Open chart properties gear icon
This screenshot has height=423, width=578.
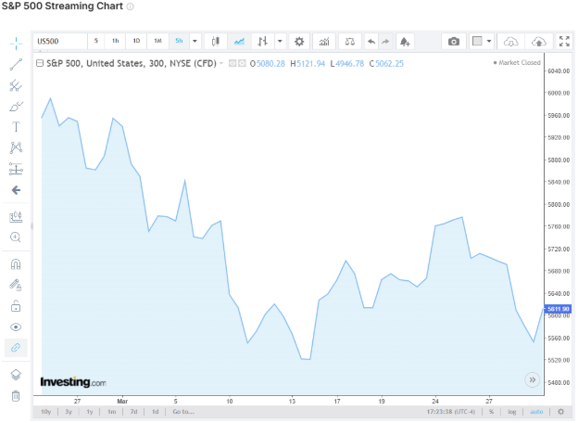(x=299, y=42)
